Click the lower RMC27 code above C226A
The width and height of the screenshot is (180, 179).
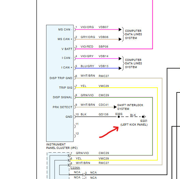[103, 163]
